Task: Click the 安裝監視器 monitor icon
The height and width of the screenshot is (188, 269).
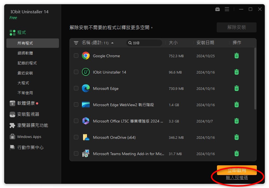Action: point(12,114)
